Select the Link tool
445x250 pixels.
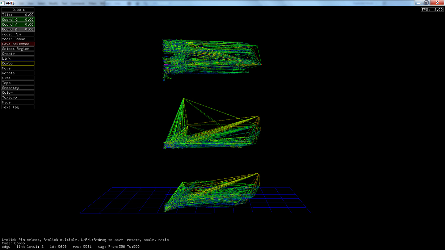(18, 58)
